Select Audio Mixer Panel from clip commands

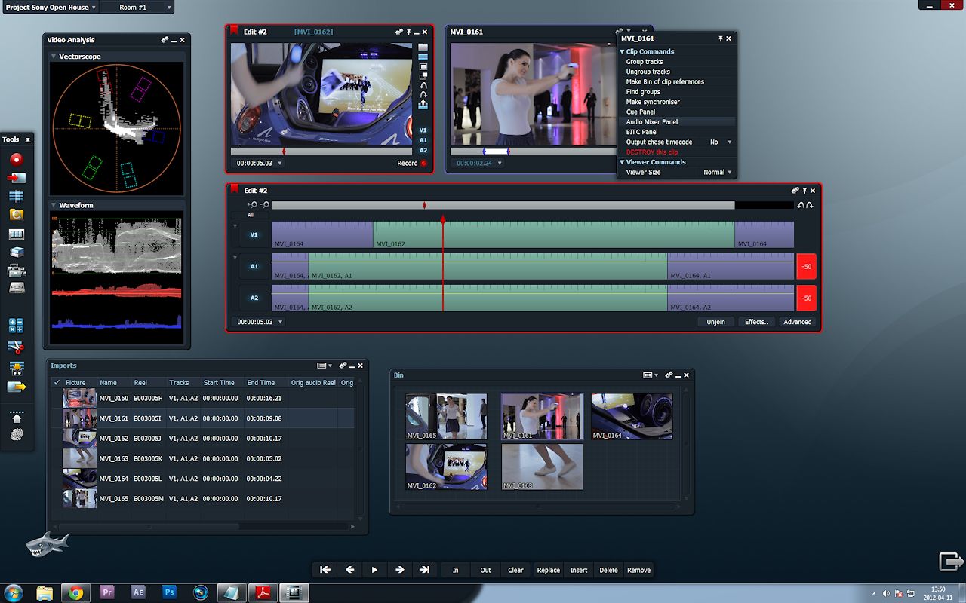coord(652,121)
